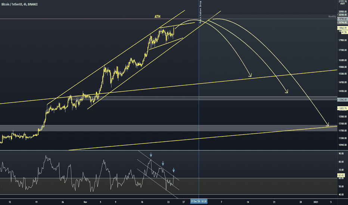Viewport: 348px width, 205px height.
Task: Click the 15300.00 price axis tick
Action: click(x=343, y=74)
